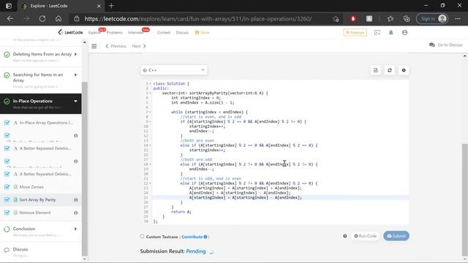Open the browser tab actions menu icon
This screenshot has width=468, height=263.
tap(9, 6)
